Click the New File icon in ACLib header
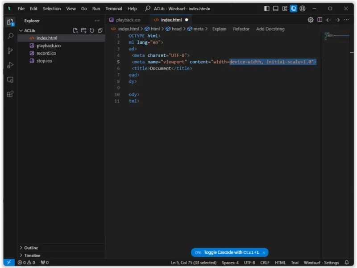 (x=75, y=30)
